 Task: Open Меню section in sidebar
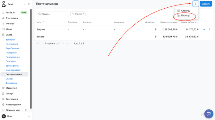tap(9, 29)
